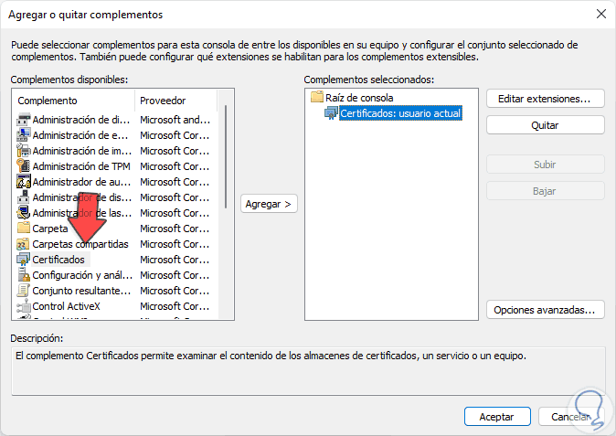
Task: Select the Certificados snap-in icon in list
Action: [24, 260]
